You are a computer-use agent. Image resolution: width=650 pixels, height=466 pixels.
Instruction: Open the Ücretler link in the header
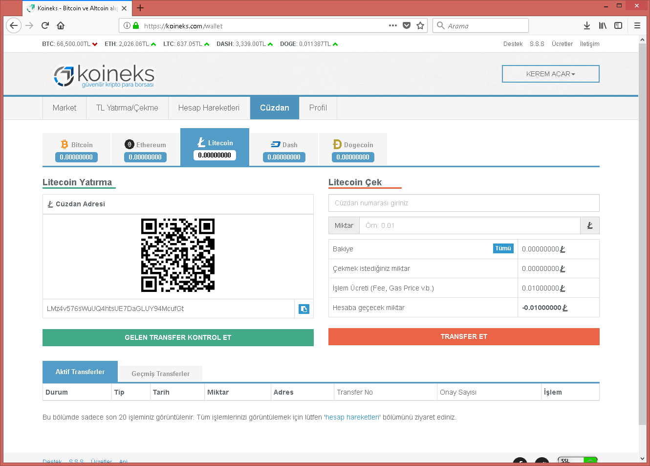point(562,44)
